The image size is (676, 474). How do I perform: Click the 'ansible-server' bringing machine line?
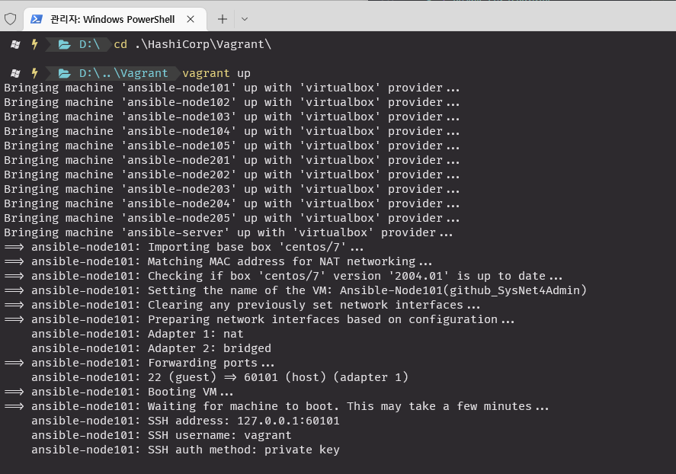[229, 232]
